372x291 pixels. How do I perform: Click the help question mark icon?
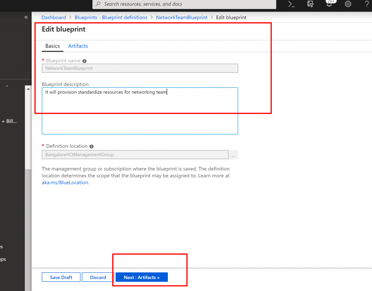coord(367,4)
